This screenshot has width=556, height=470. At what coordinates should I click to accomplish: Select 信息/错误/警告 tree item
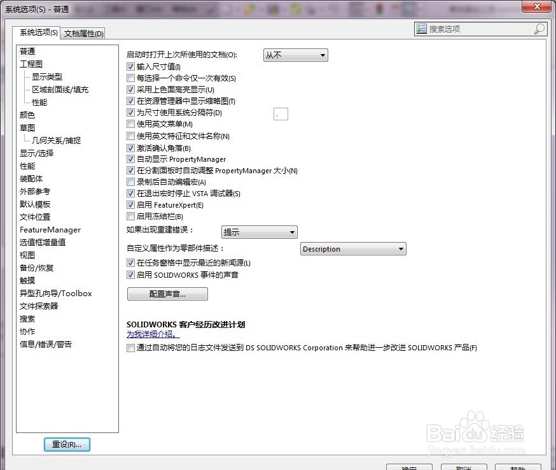pos(46,345)
